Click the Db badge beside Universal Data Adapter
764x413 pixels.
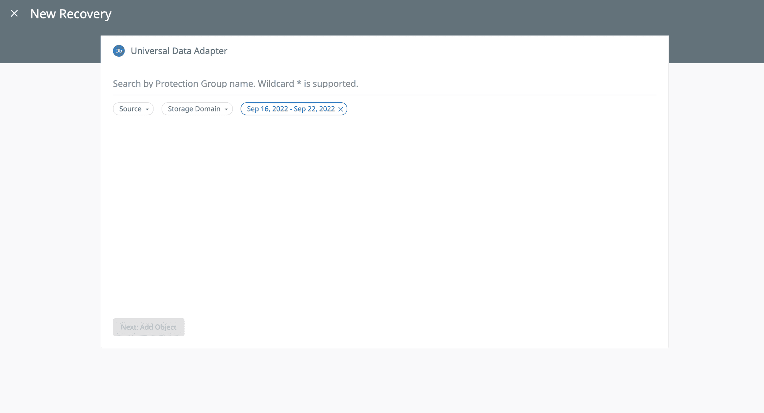[119, 51]
